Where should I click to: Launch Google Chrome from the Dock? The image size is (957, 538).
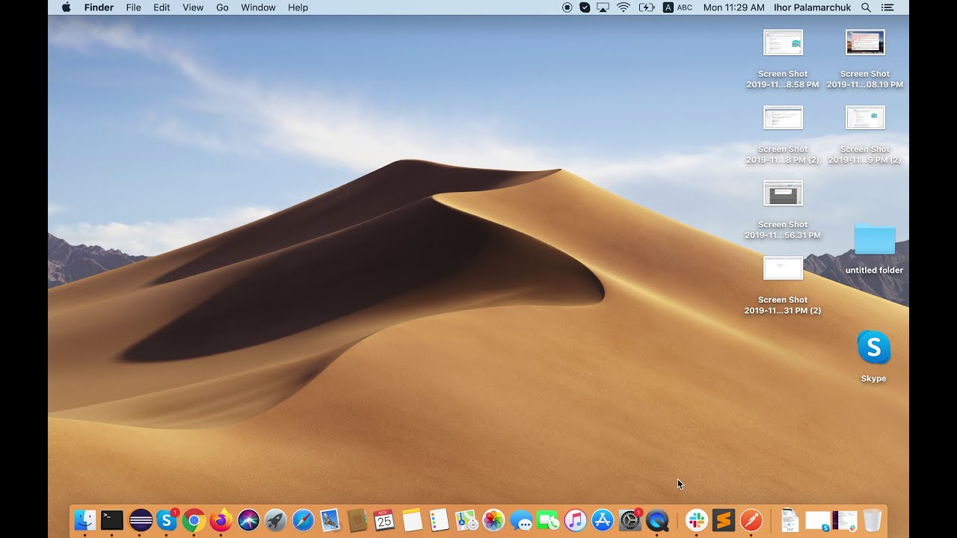(194, 520)
